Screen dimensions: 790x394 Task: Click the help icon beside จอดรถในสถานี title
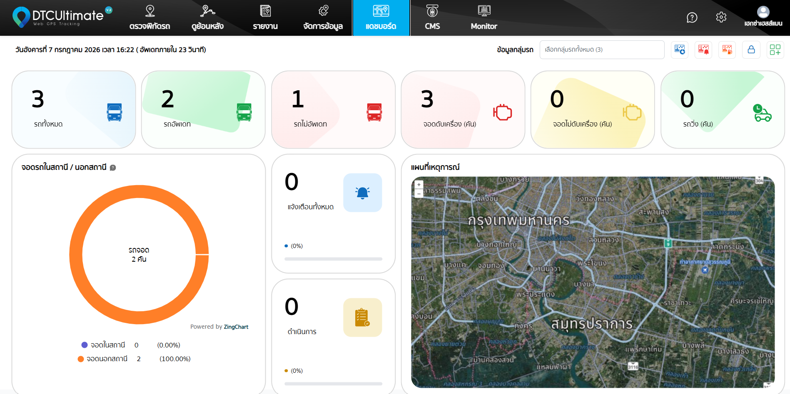click(113, 168)
